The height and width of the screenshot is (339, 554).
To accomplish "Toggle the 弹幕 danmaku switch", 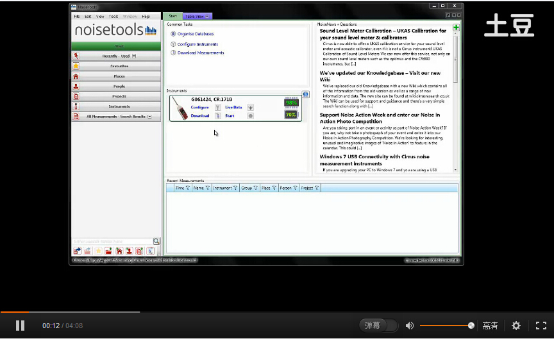I will [x=378, y=326].
